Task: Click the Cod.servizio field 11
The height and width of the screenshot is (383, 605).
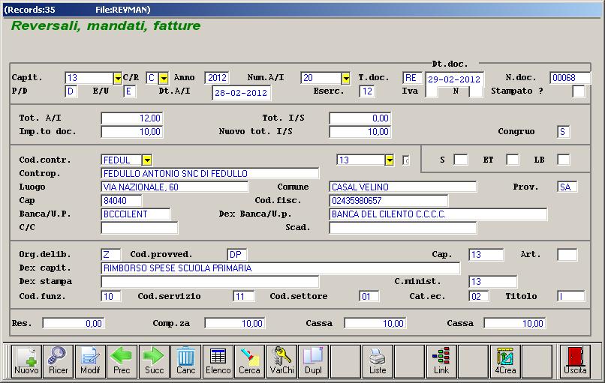Action: tap(243, 296)
